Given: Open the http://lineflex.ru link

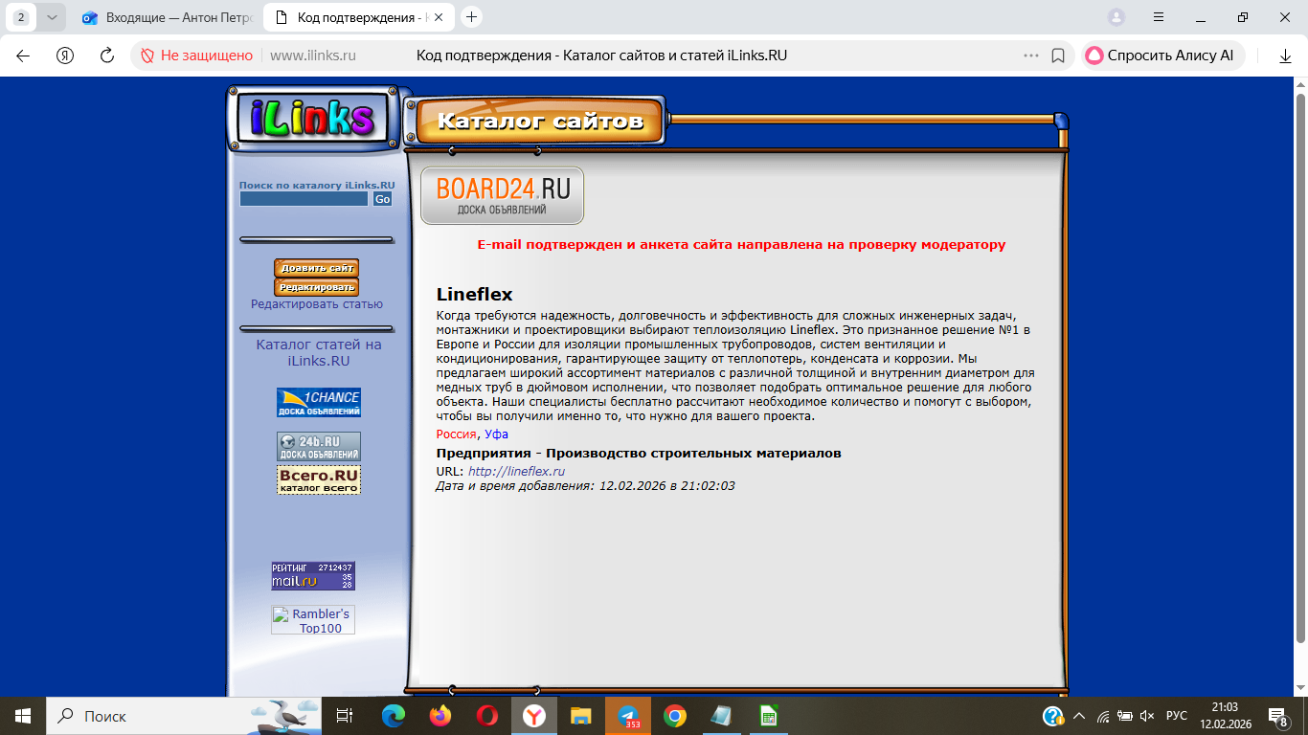Looking at the screenshot, I should pos(516,472).
